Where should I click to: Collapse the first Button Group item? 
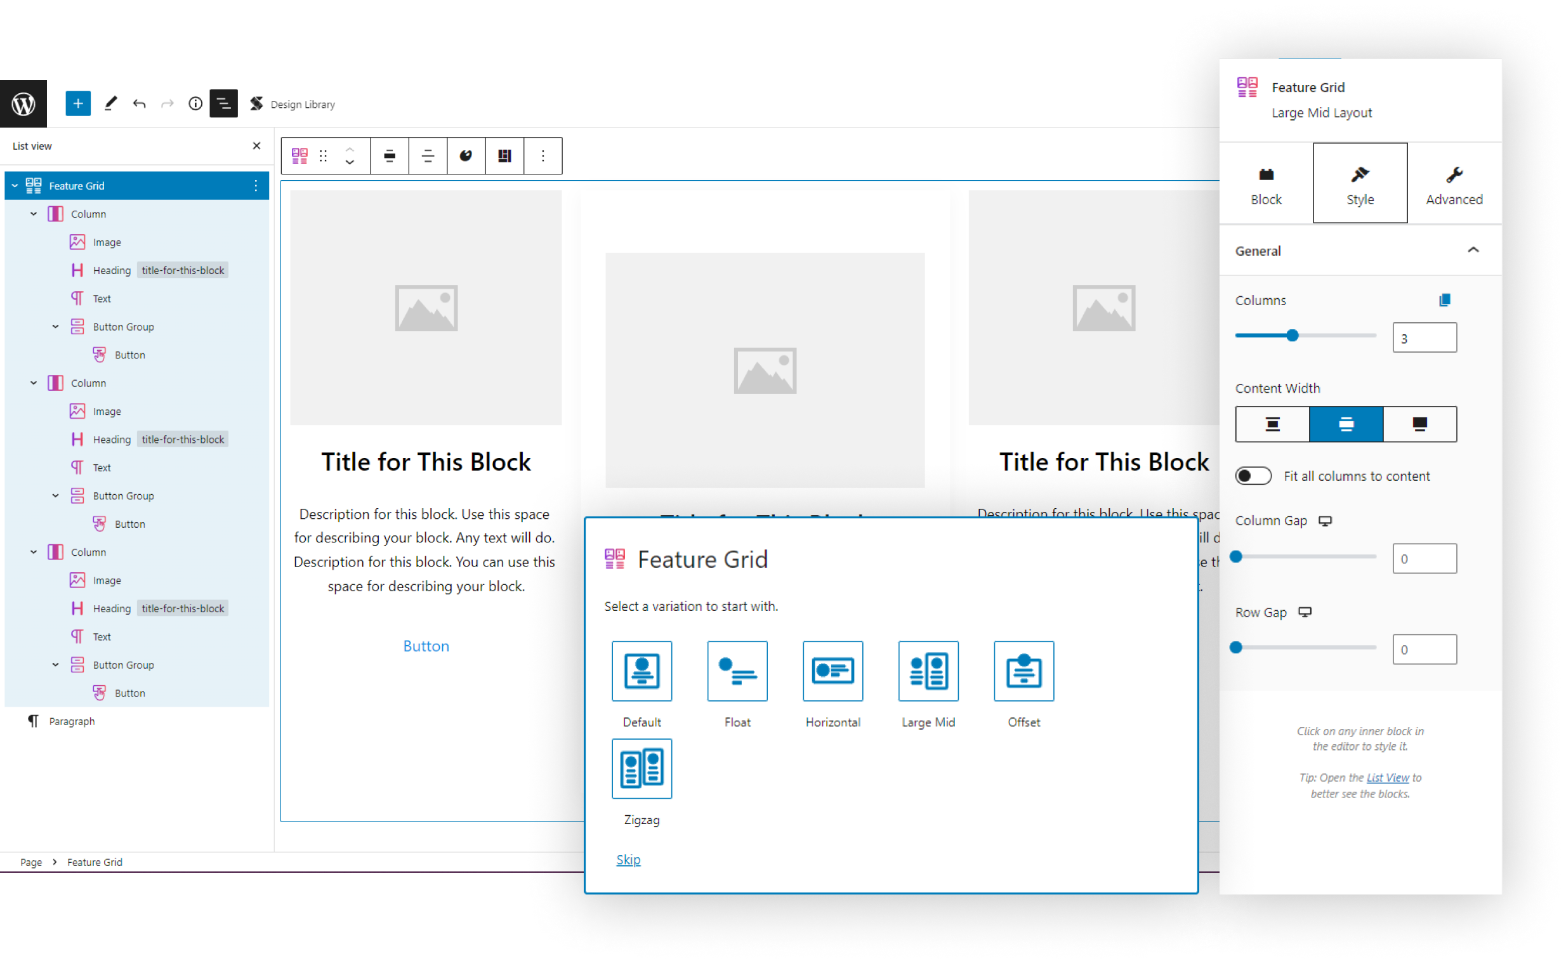(x=55, y=327)
